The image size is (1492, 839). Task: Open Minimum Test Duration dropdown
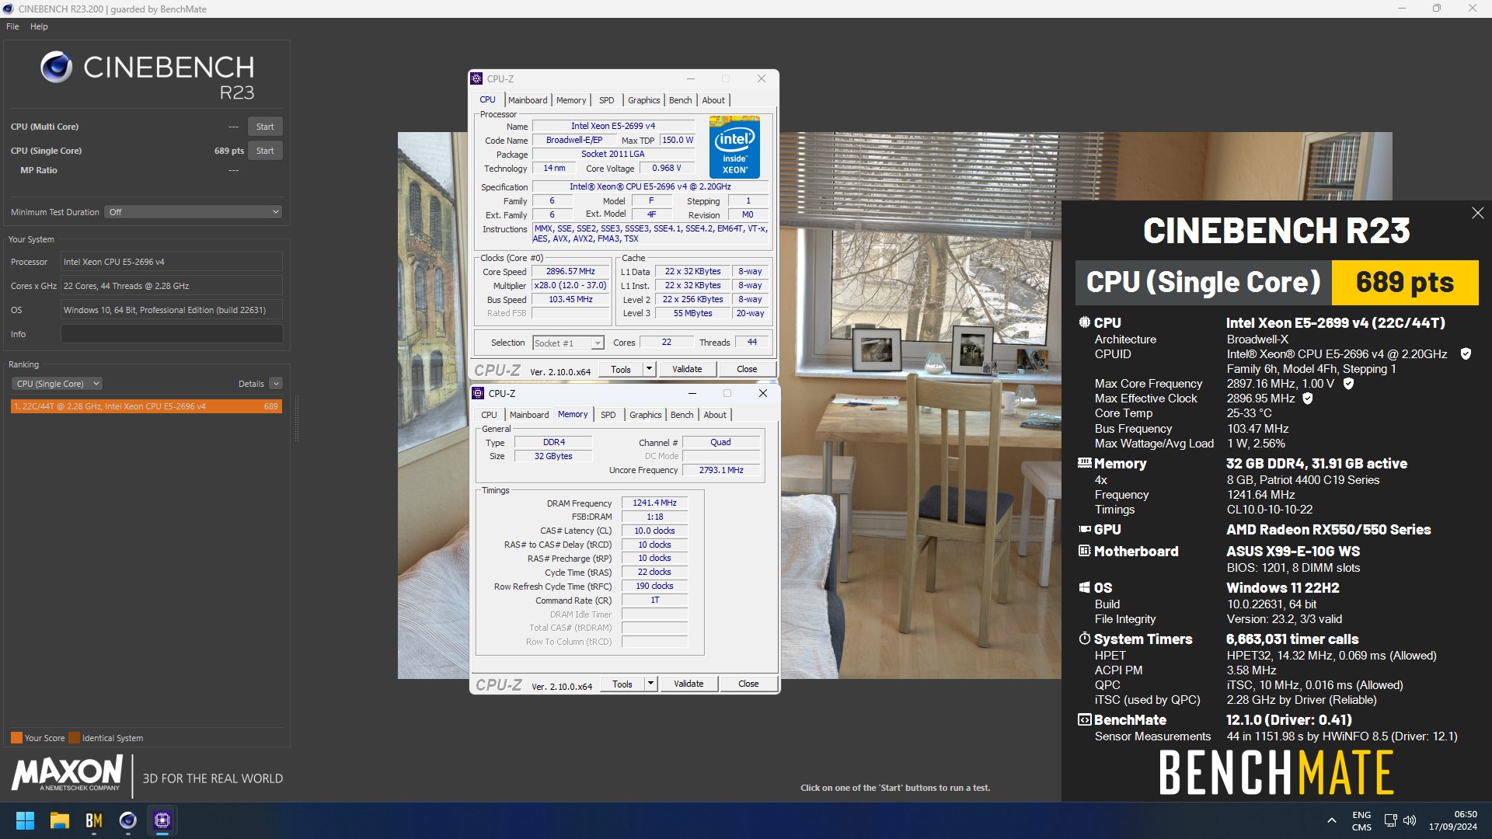click(193, 212)
